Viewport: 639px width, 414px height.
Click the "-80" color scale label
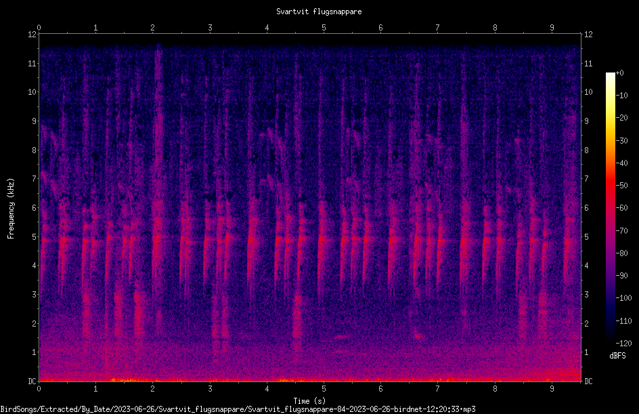pos(621,253)
